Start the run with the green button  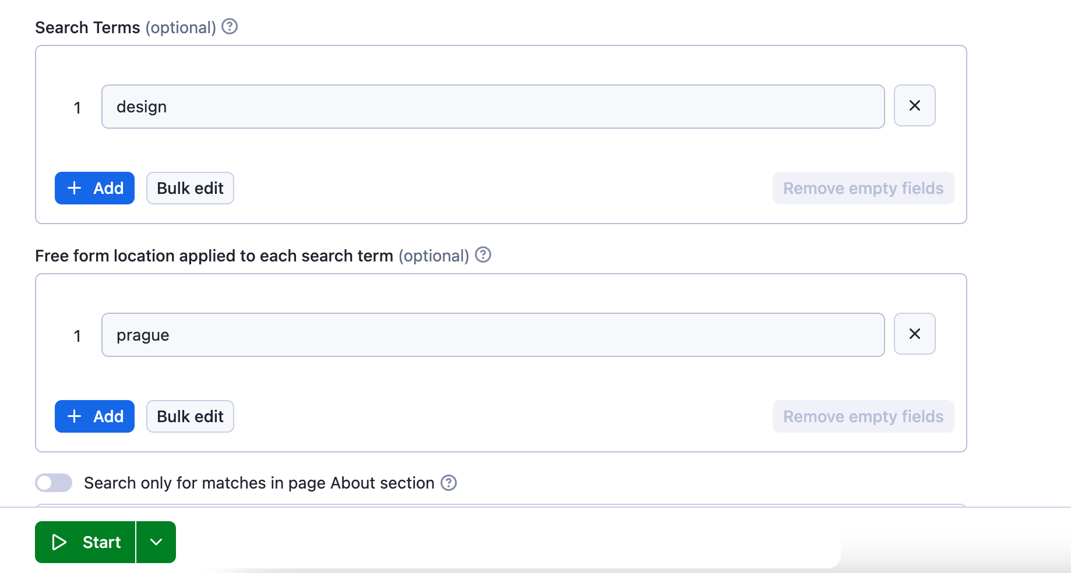[85, 542]
